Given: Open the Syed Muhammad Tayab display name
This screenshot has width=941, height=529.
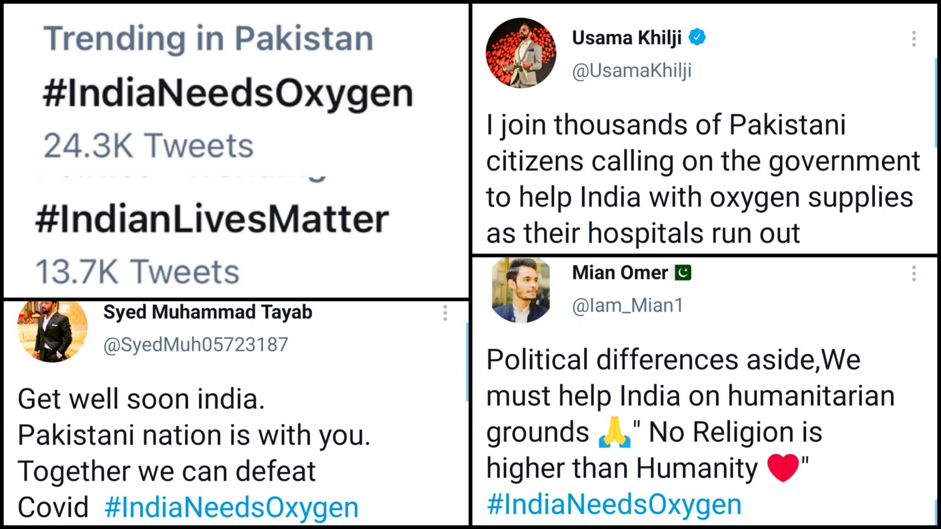Looking at the screenshot, I should point(208,312).
